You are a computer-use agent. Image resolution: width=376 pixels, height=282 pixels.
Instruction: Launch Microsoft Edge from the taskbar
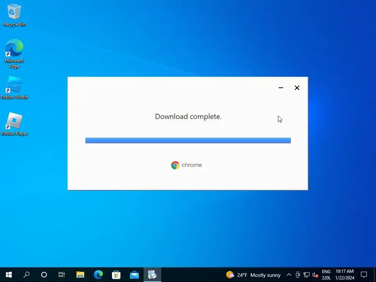tap(98, 275)
